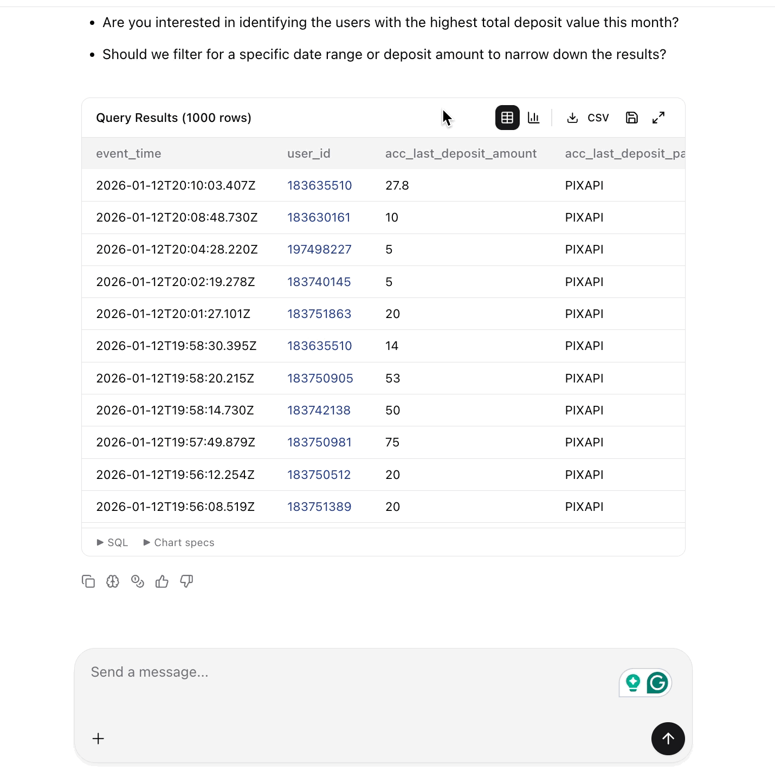Click the coins icon below results

pos(138,581)
